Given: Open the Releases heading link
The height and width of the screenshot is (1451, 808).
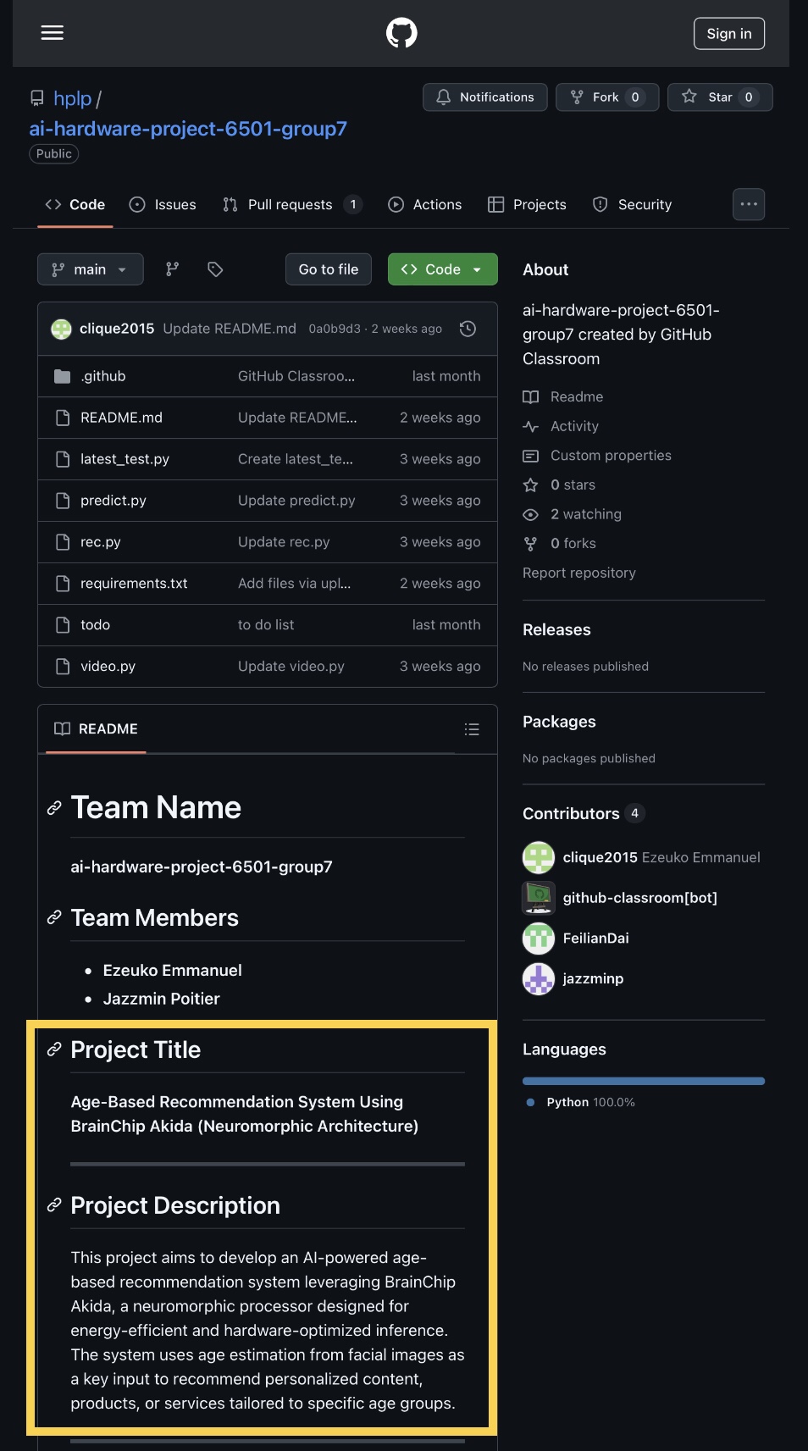Looking at the screenshot, I should point(556,630).
